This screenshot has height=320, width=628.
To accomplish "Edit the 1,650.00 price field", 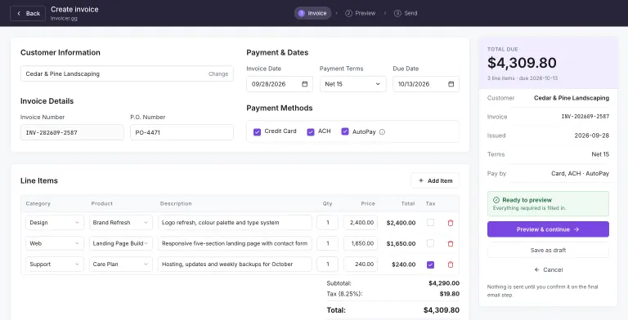I will pyautogui.click(x=361, y=243).
